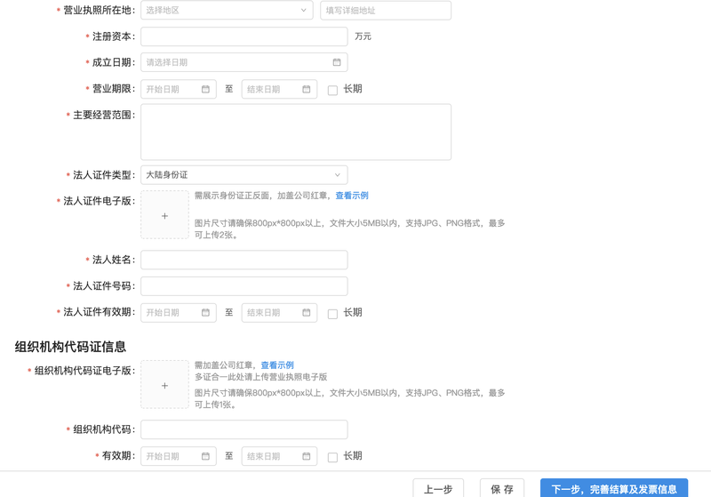
Task: Click 有效期 结束日期 calendar icon
Action: (x=307, y=456)
